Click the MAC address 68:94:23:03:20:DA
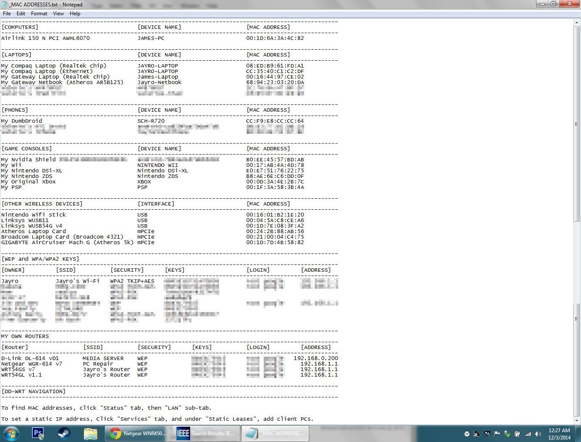Screen dimensions: 581x442 [x=275, y=82]
